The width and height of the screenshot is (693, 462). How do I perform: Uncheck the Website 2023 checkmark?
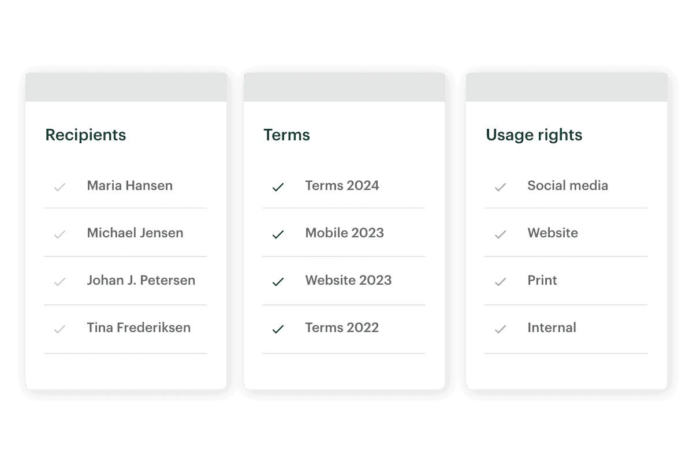point(278,282)
